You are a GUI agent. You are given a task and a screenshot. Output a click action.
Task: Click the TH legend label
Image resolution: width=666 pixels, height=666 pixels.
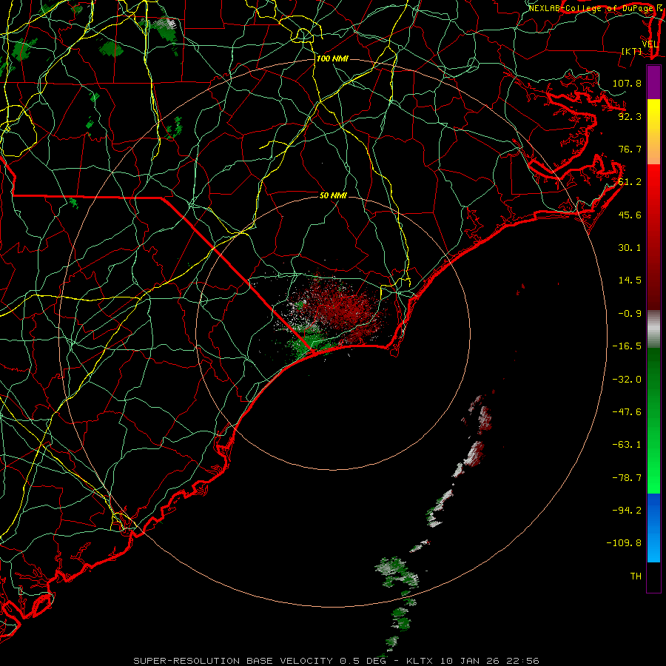(636, 576)
